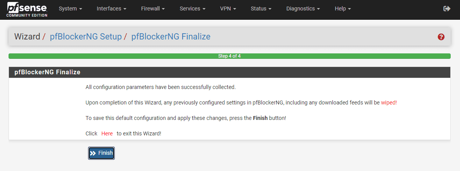
Task: Open the Services menu
Action: coord(192,9)
